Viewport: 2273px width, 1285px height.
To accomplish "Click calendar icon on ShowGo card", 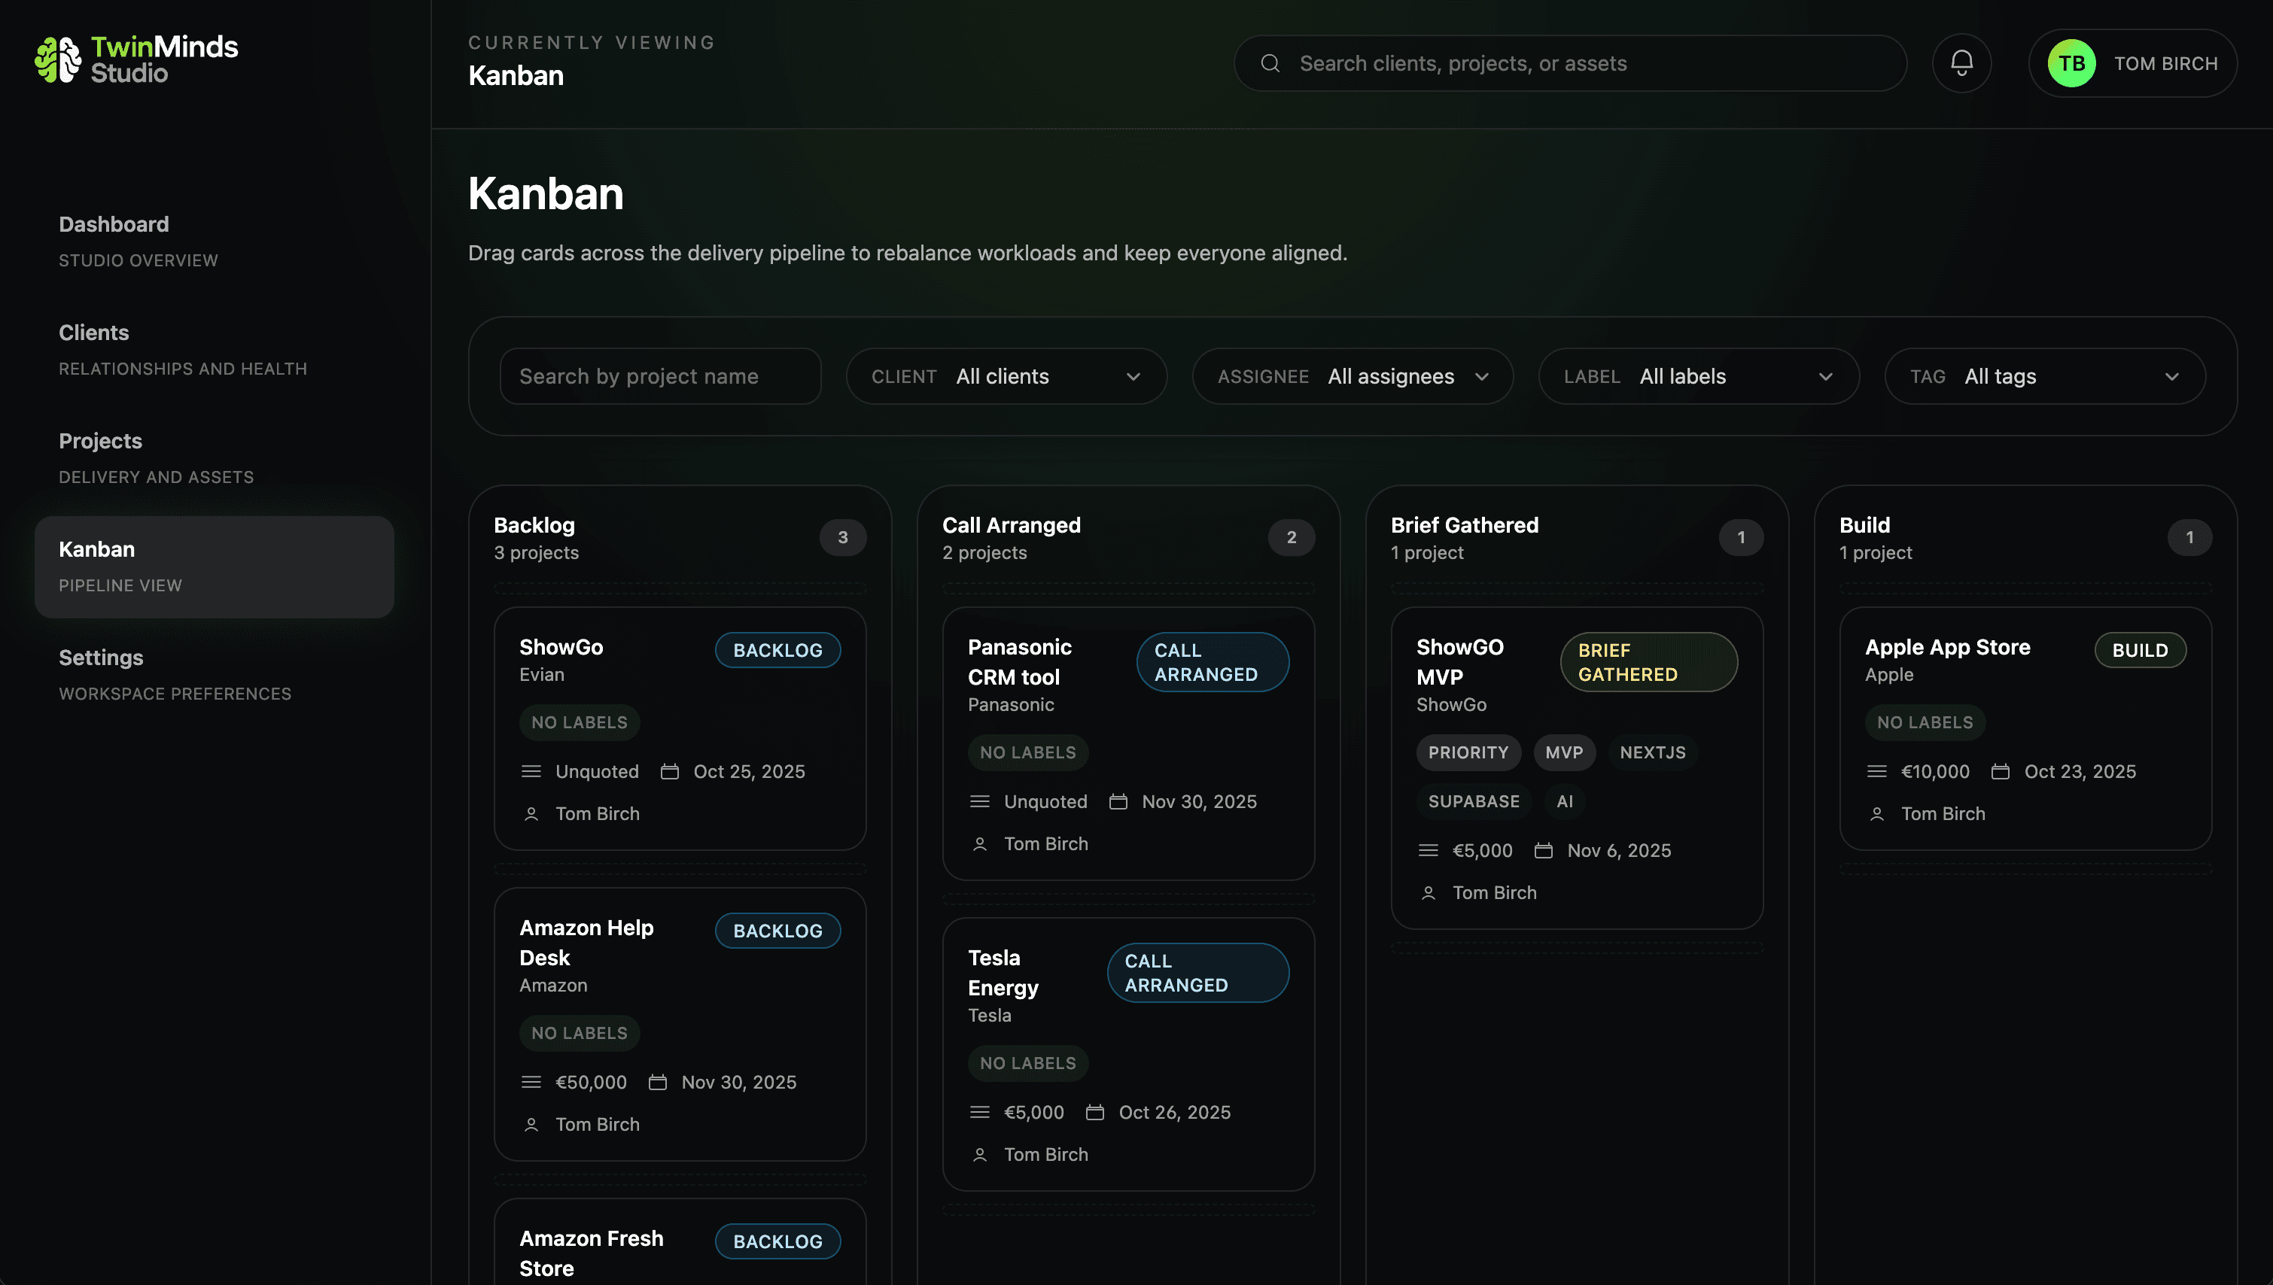I will tap(669, 771).
